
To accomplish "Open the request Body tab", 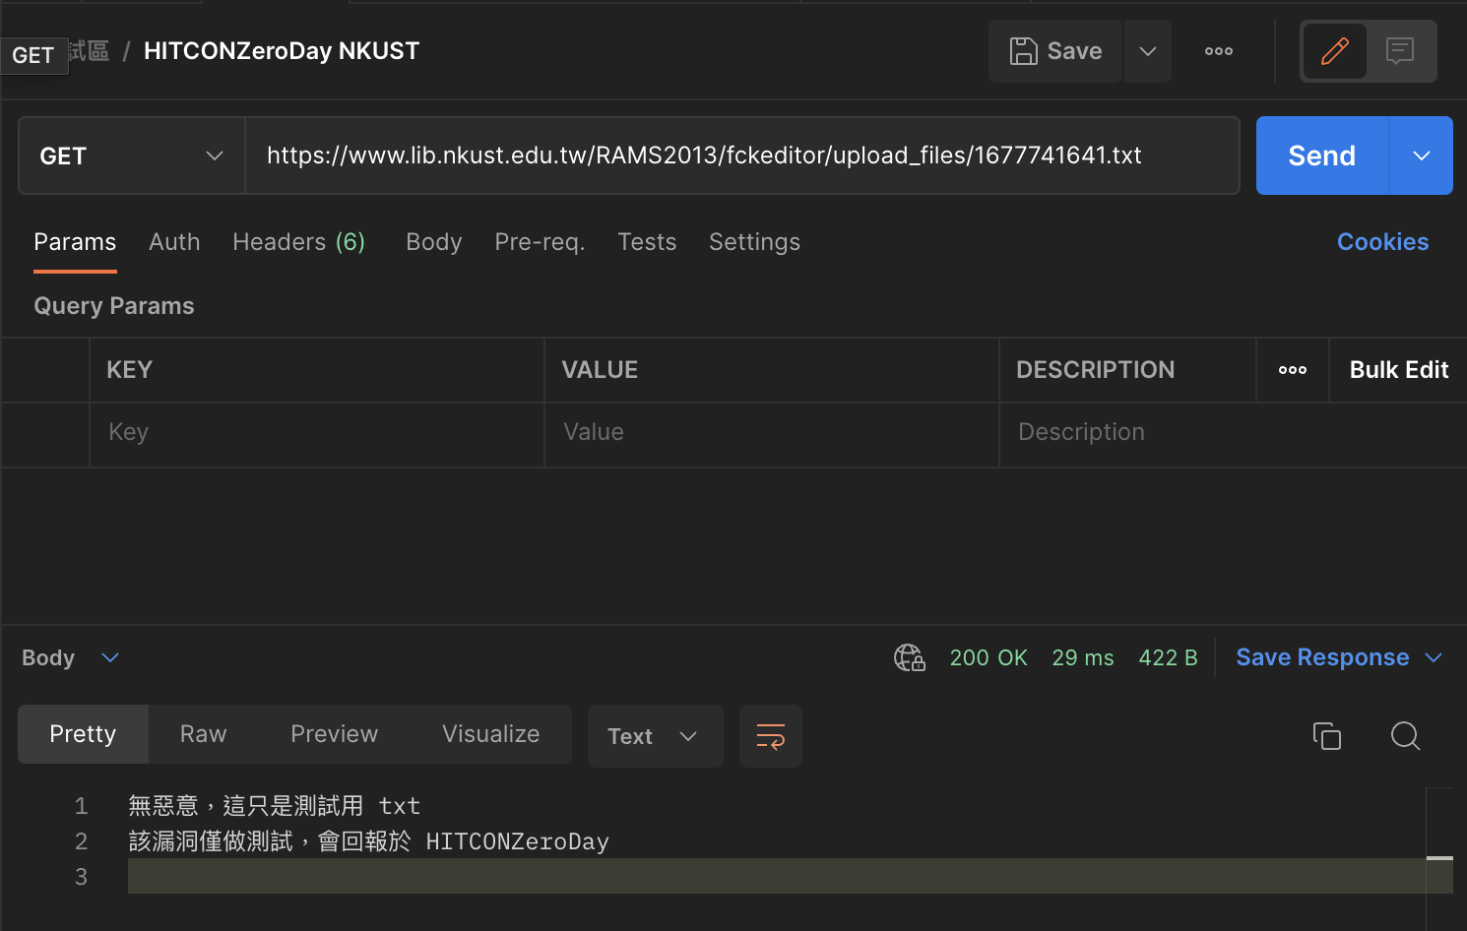I will click(434, 242).
